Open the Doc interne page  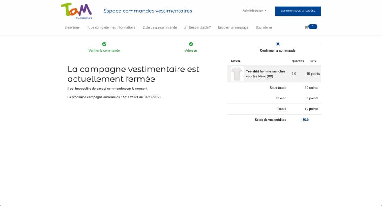click(264, 27)
